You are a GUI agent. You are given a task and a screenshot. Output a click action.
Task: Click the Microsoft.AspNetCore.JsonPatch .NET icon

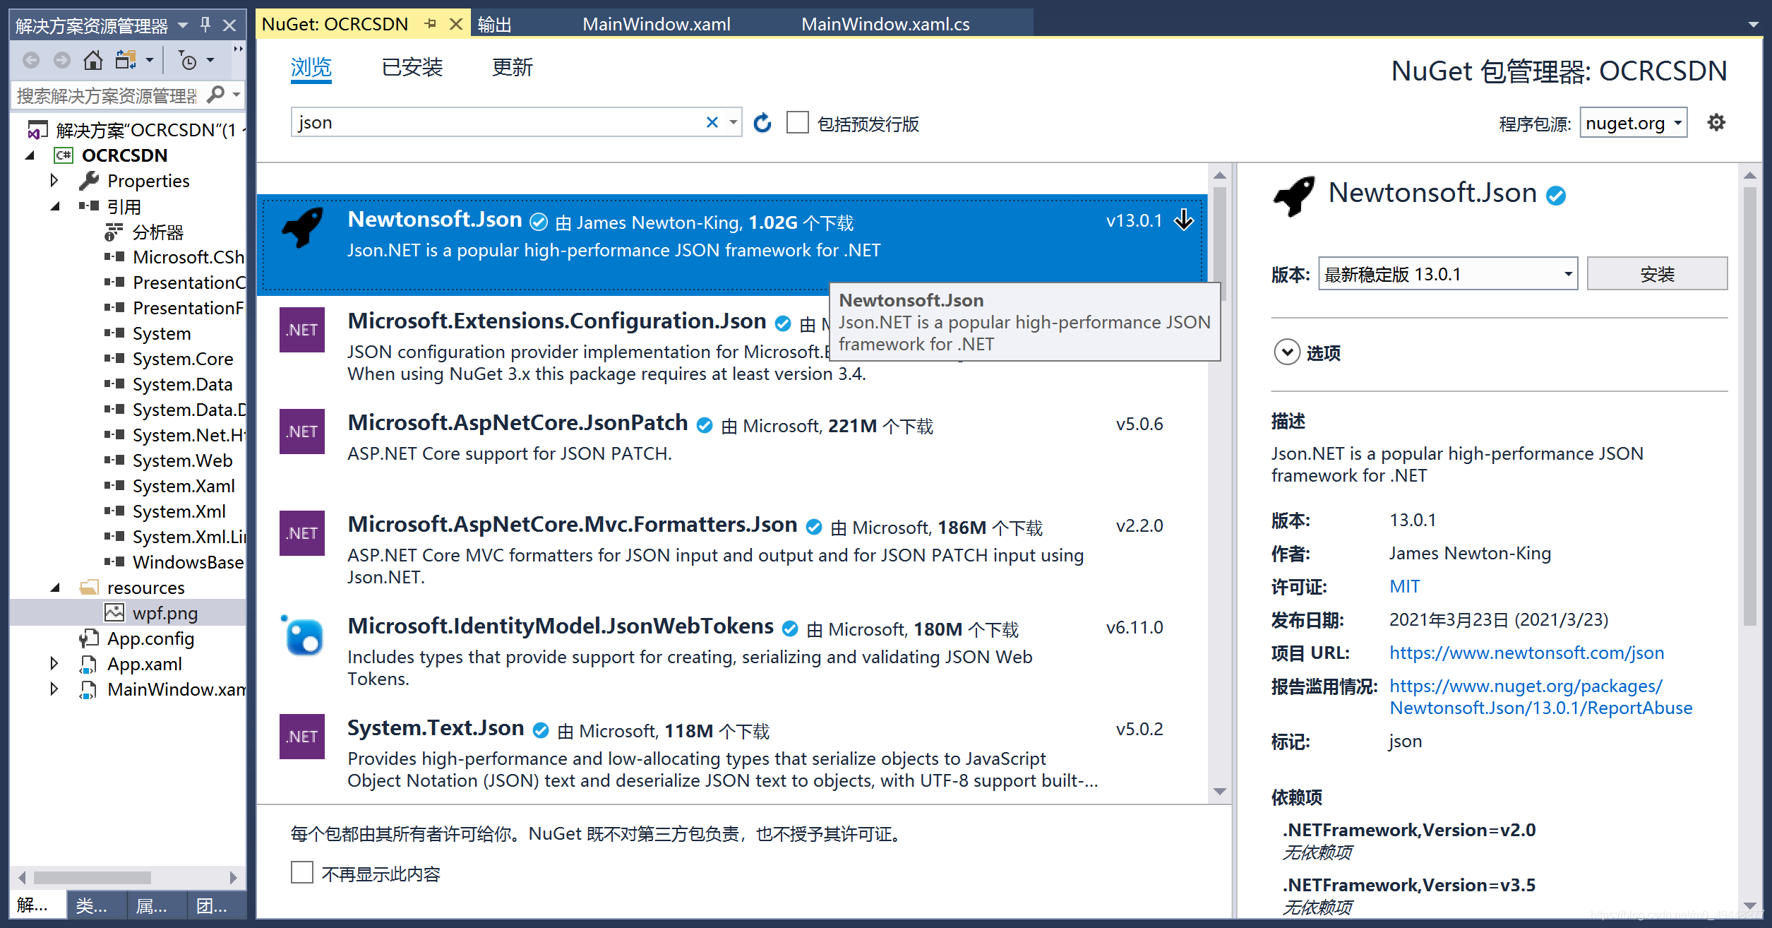point(302,432)
